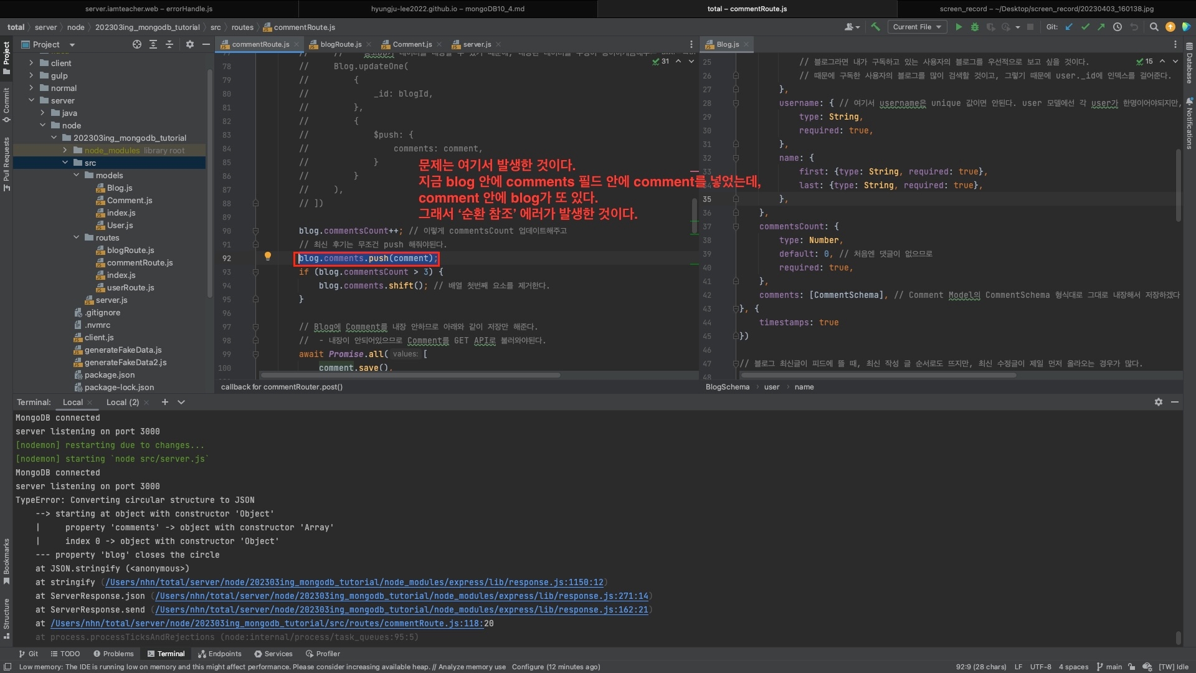Viewport: 1196px width, 673px height.
Task: Collapse the routes folder
Action: coord(76,237)
